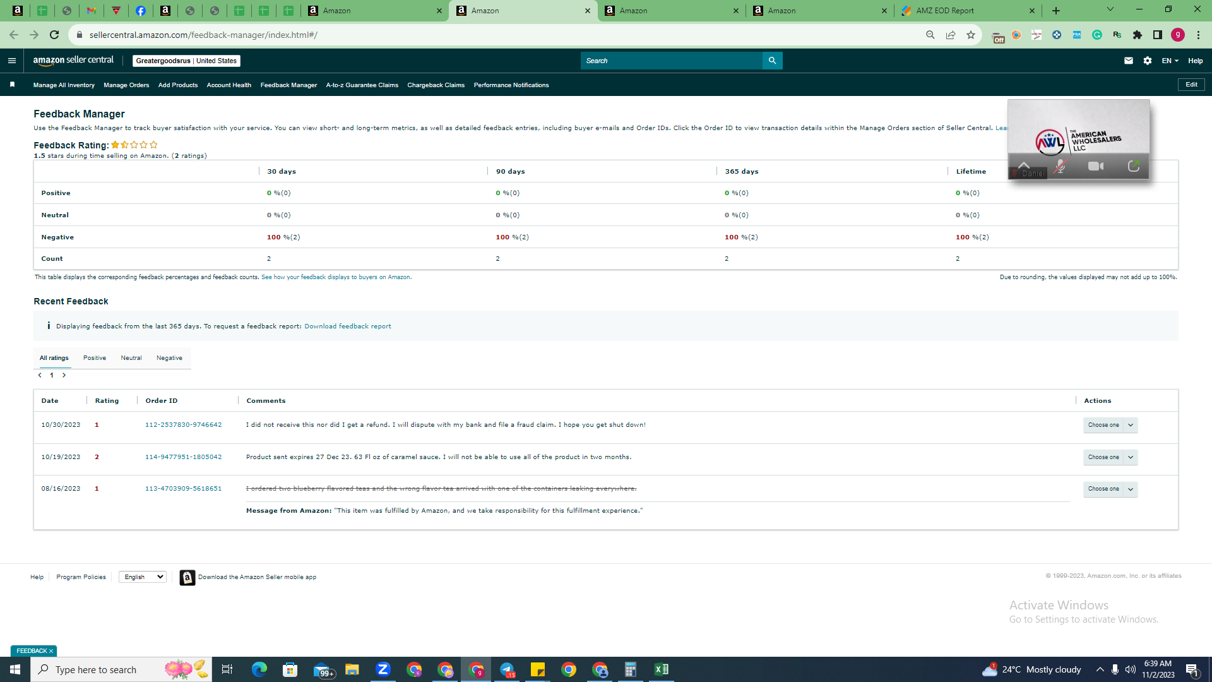Open the tab search chevron in Chrome
Image resolution: width=1212 pixels, height=682 pixels.
pos(1110,9)
